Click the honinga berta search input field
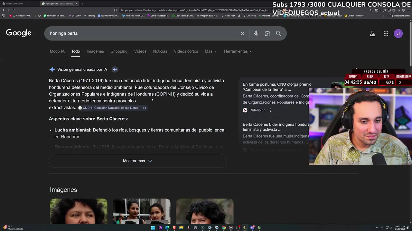This screenshot has height=231, width=412. 142,33
